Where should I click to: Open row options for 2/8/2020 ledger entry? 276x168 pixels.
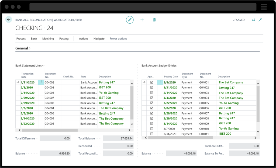coord(160,82)
